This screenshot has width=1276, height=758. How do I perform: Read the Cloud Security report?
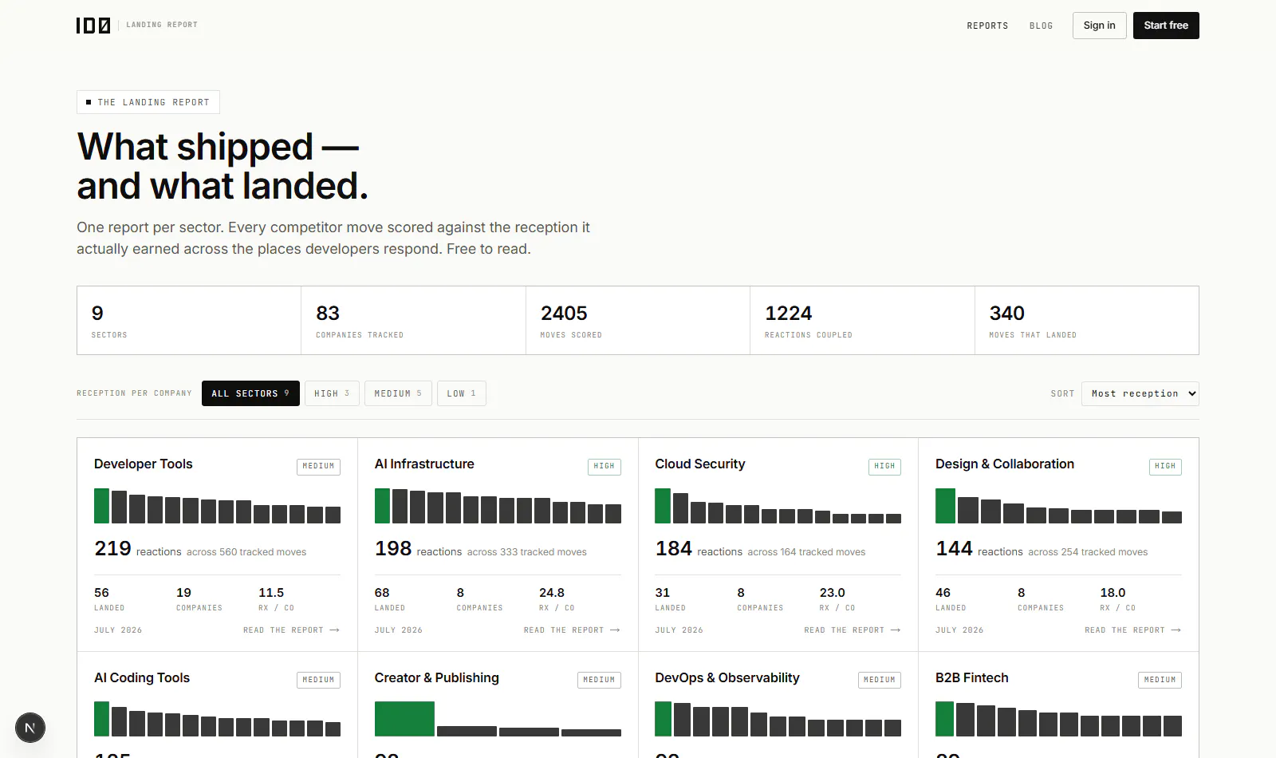[853, 630]
